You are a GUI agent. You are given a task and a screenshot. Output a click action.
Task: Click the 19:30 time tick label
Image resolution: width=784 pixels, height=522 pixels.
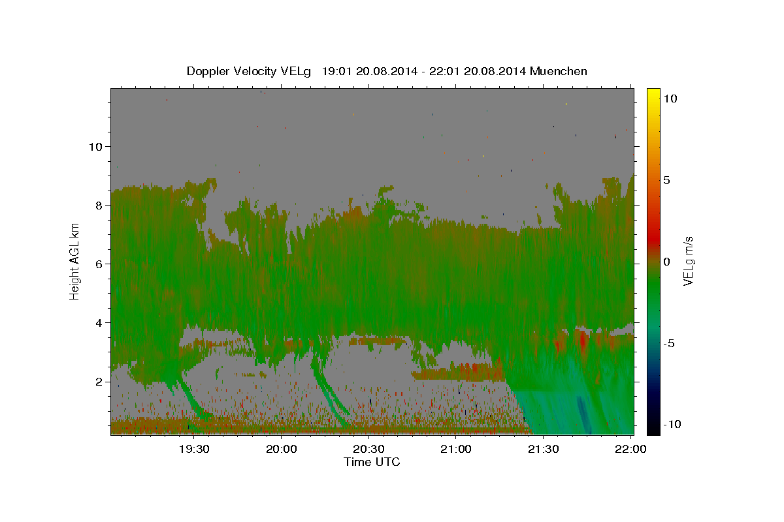point(194,450)
